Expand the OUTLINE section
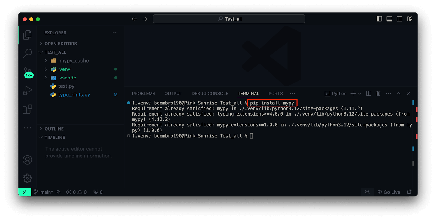Viewport: 436px width, 220px height. [80, 129]
